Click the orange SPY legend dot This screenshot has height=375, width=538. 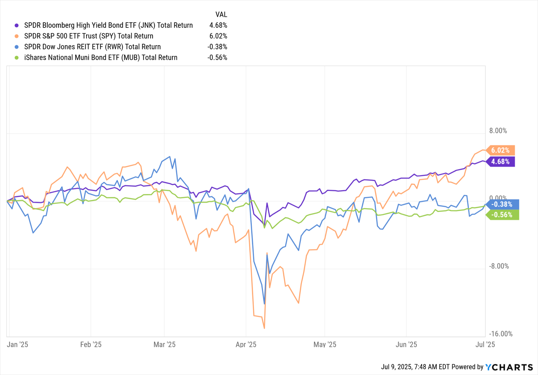[17, 36]
